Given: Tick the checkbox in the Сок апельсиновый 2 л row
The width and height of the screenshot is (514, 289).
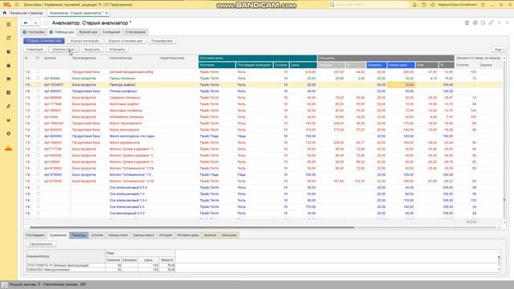Looking at the screenshot, I should pyautogui.click(x=38, y=207).
